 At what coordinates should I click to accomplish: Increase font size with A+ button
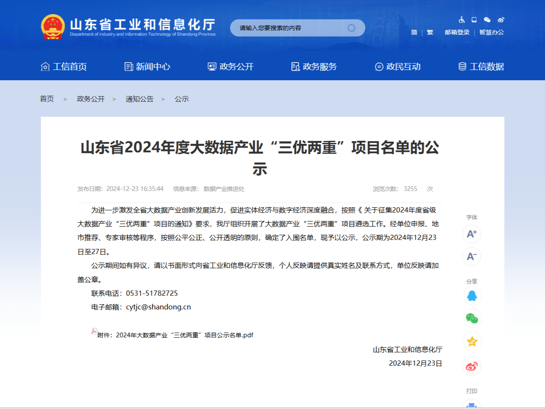point(472,234)
